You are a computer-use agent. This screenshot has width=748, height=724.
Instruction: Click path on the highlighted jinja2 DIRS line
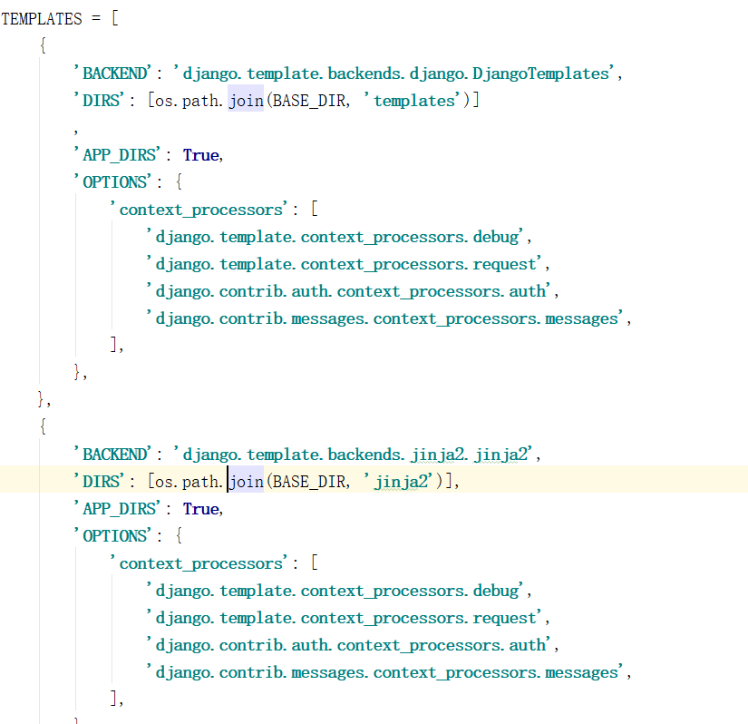(200, 482)
